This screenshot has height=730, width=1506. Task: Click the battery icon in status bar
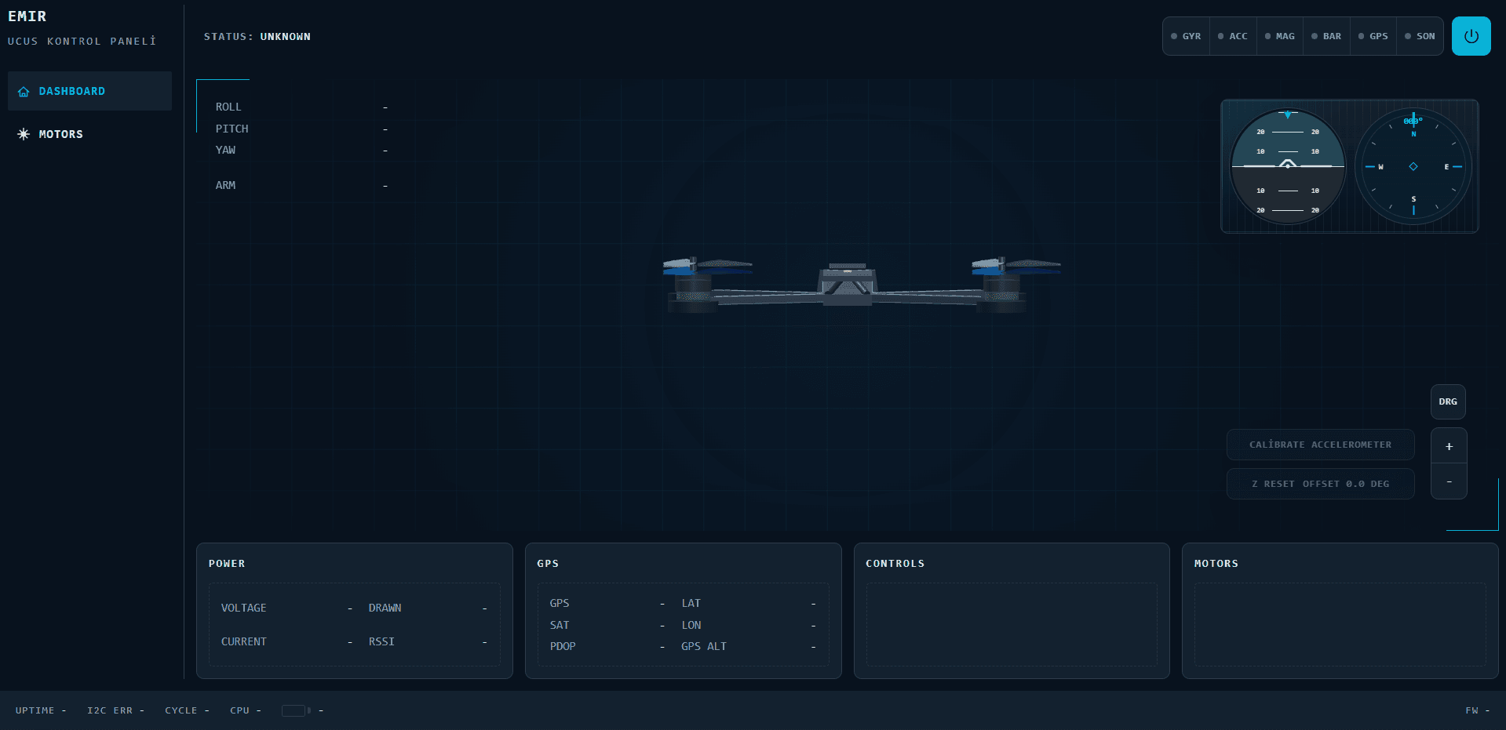point(296,710)
